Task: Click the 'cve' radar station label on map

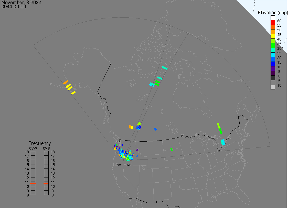Action: (129, 165)
